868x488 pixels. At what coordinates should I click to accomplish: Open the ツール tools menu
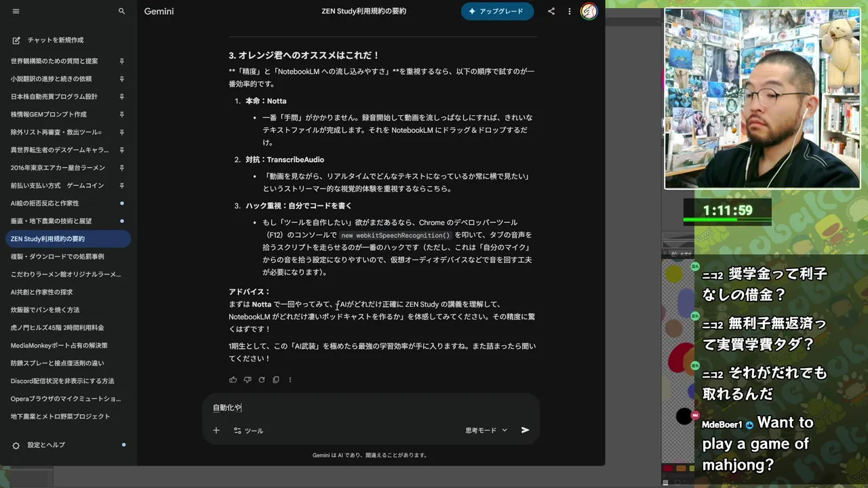point(248,430)
